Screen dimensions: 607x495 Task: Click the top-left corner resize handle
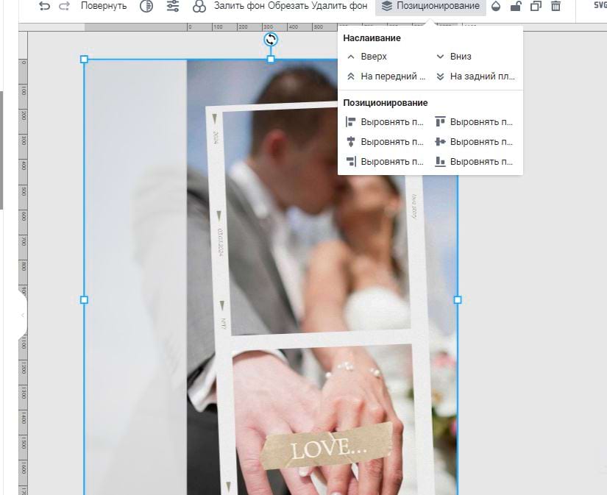tap(84, 60)
